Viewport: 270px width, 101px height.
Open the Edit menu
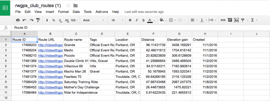27,12
